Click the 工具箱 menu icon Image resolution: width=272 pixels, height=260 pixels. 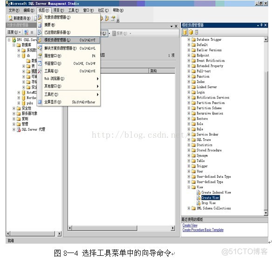pyautogui.click(x=40, y=71)
